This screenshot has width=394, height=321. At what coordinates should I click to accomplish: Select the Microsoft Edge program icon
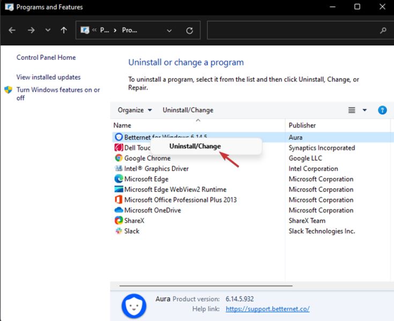pyautogui.click(x=118, y=179)
